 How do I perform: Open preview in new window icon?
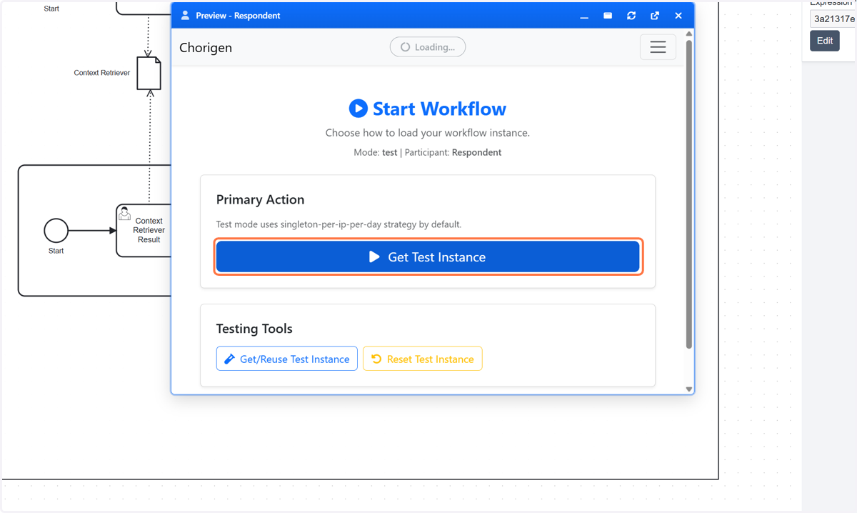655,16
